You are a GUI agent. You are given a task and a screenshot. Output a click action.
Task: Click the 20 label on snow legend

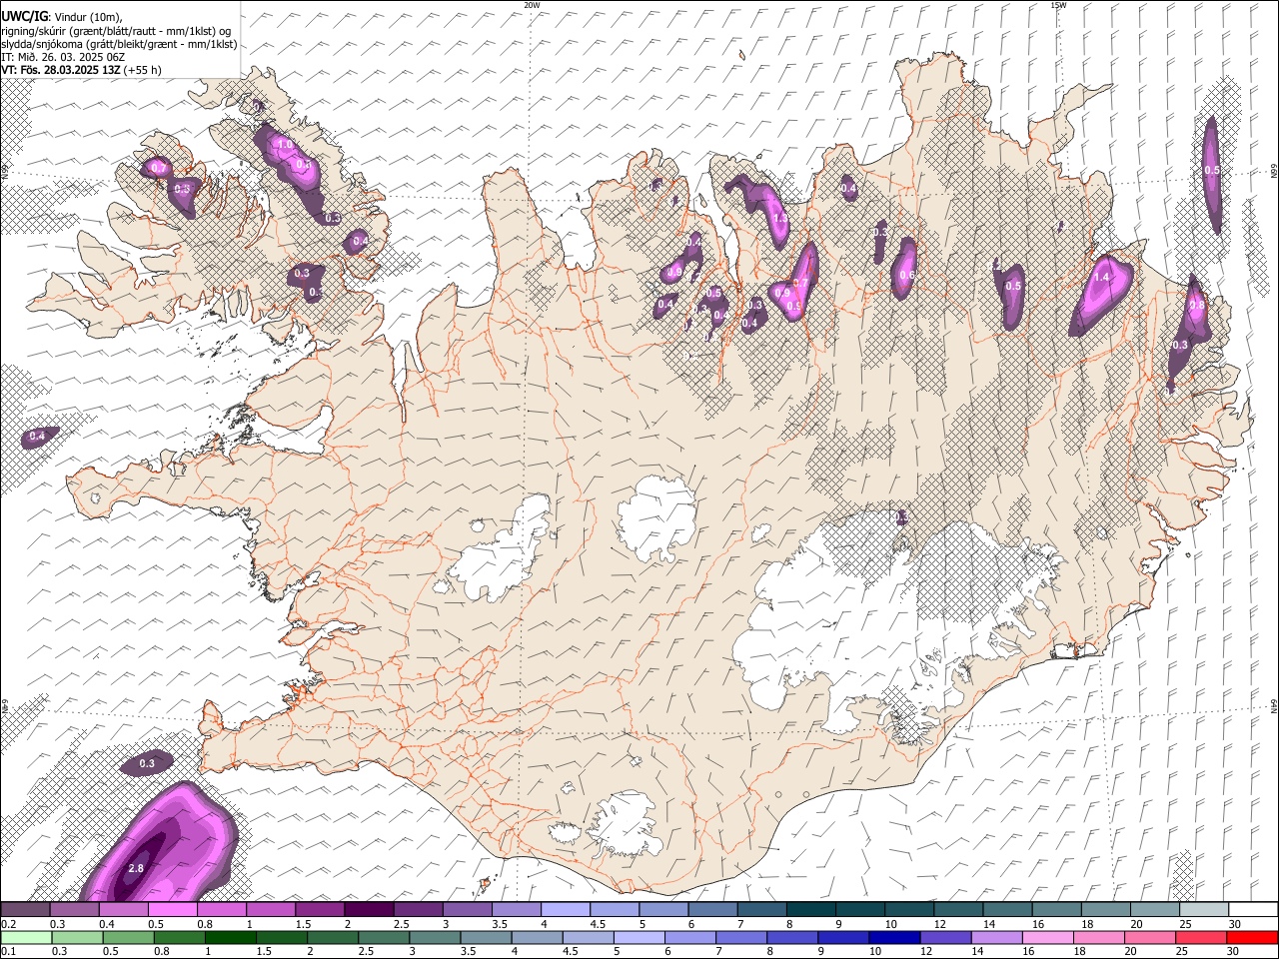click(1134, 924)
